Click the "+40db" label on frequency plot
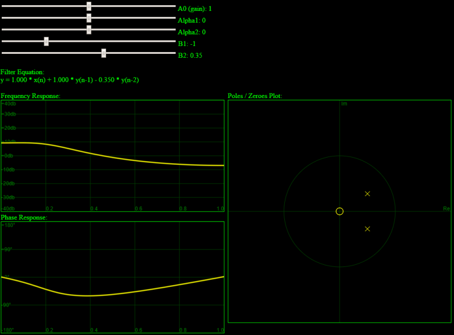 point(9,104)
